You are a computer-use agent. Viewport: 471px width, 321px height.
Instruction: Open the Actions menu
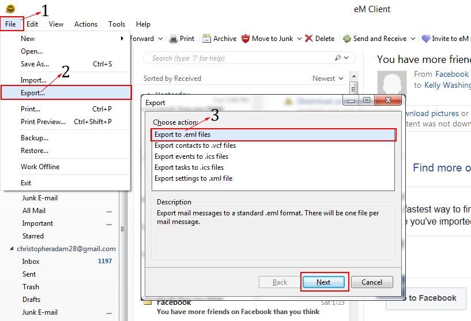[x=86, y=24]
